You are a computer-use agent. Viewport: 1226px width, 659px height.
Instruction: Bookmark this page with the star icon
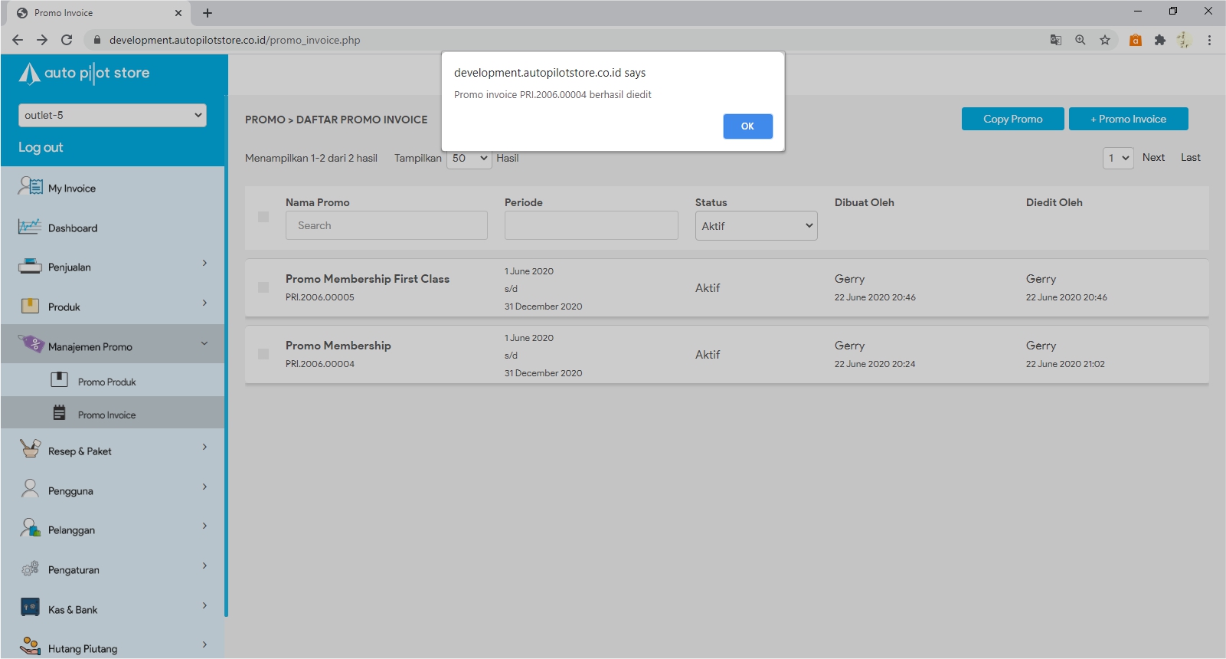pos(1104,40)
